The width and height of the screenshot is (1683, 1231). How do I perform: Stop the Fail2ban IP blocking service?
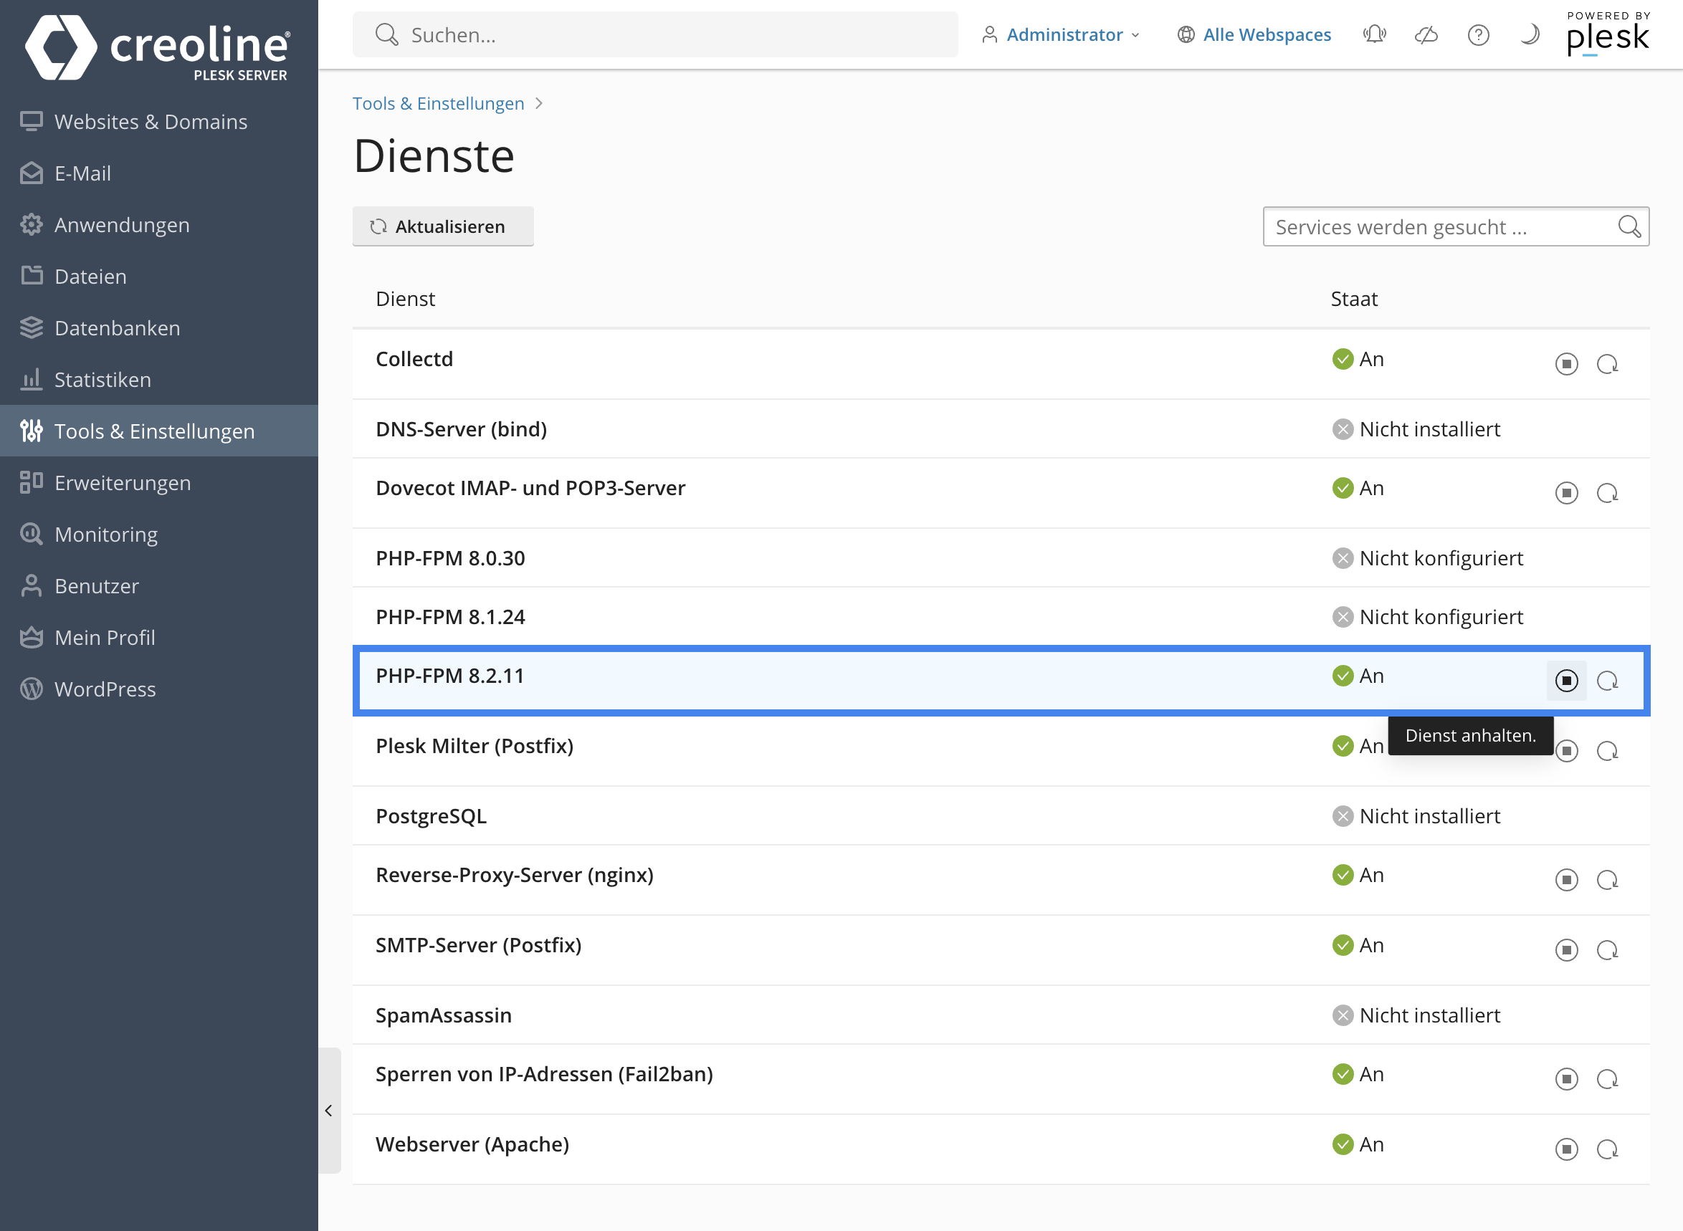1566,1078
